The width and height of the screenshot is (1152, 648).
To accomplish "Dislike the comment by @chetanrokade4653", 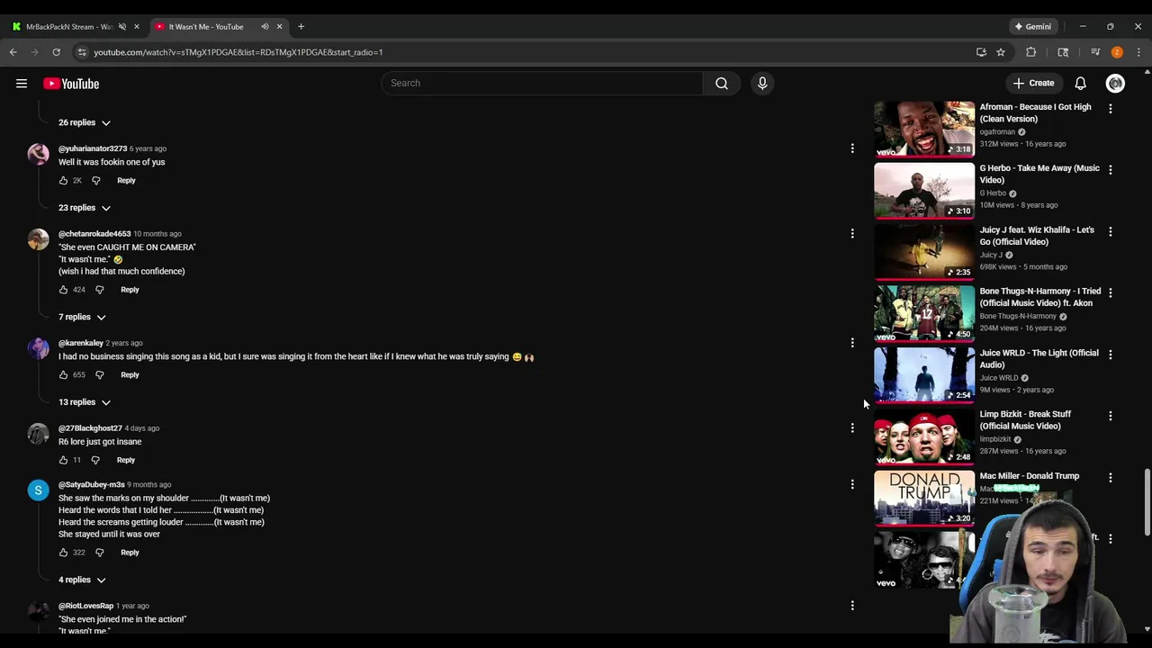I will [99, 290].
